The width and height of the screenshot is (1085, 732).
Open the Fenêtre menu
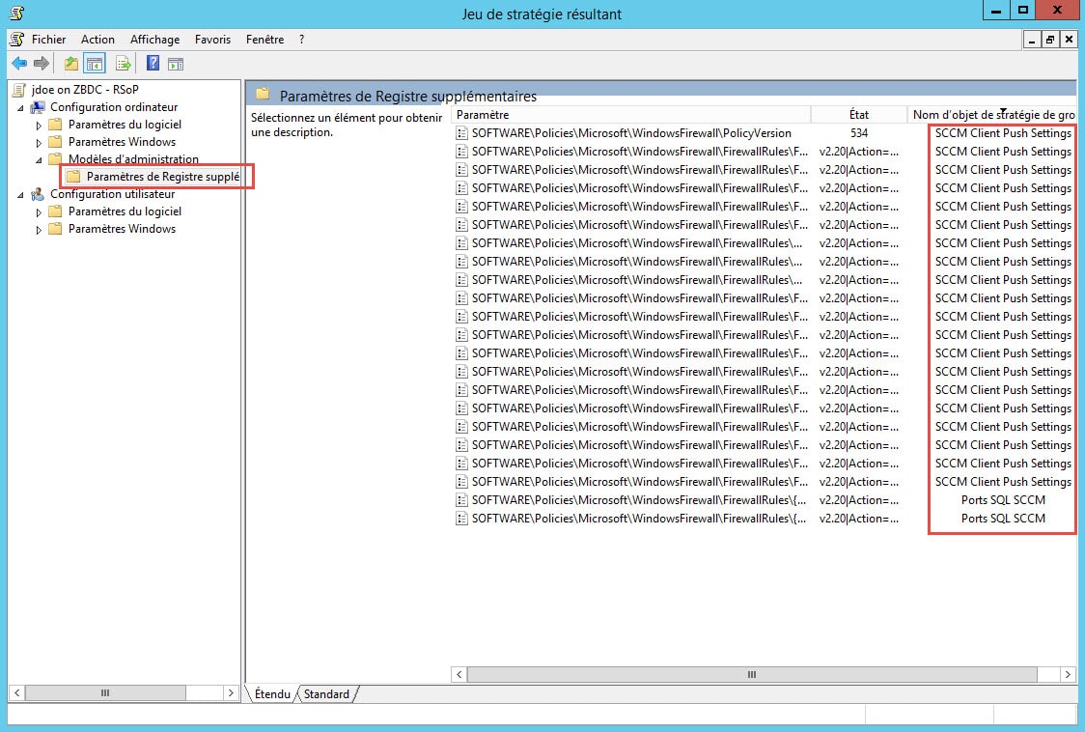(x=265, y=40)
